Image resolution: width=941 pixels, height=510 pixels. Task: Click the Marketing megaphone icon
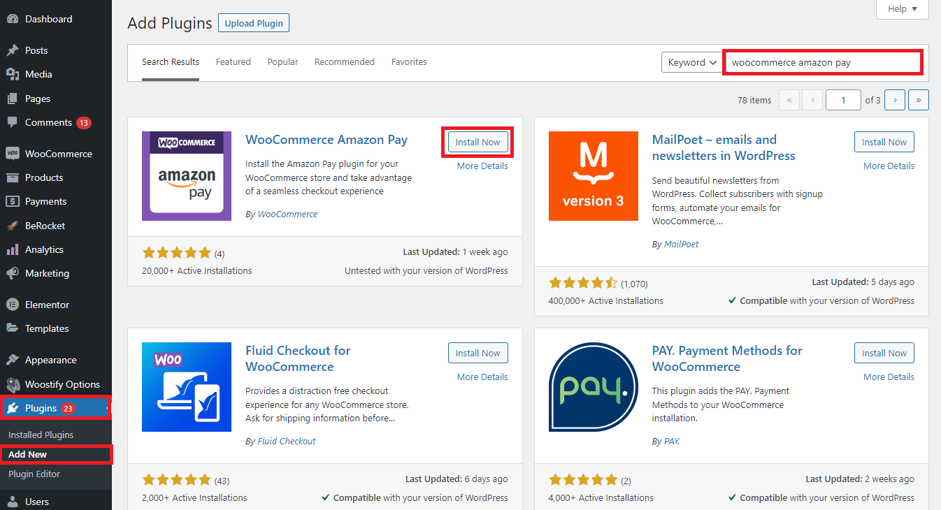point(13,273)
